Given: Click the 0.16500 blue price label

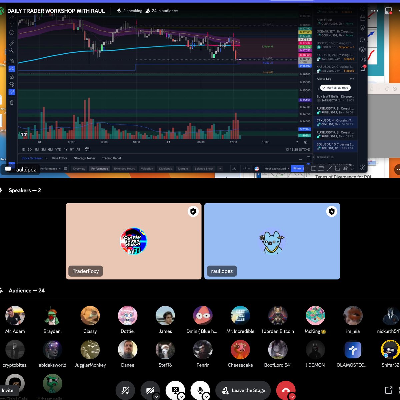Looking at the screenshot, I should (x=305, y=66).
